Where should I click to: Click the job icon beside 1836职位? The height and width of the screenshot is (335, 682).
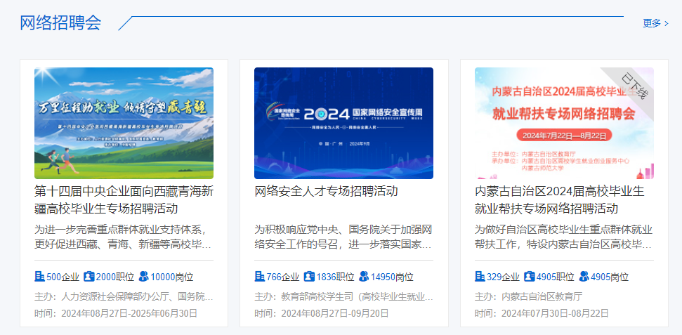(309, 276)
